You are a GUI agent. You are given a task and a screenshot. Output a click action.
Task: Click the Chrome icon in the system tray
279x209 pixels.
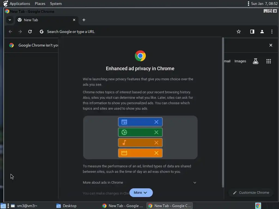tap(258, 206)
